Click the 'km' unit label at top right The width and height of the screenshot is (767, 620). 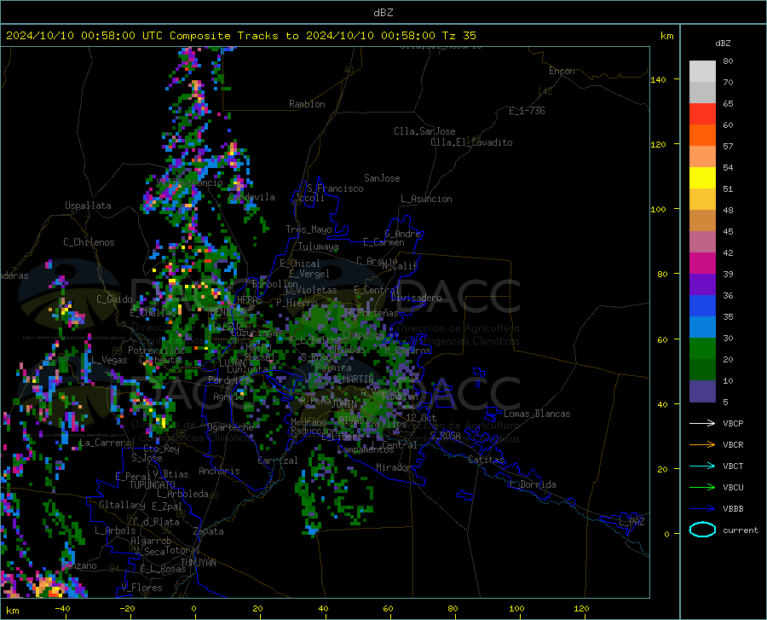click(666, 36)
